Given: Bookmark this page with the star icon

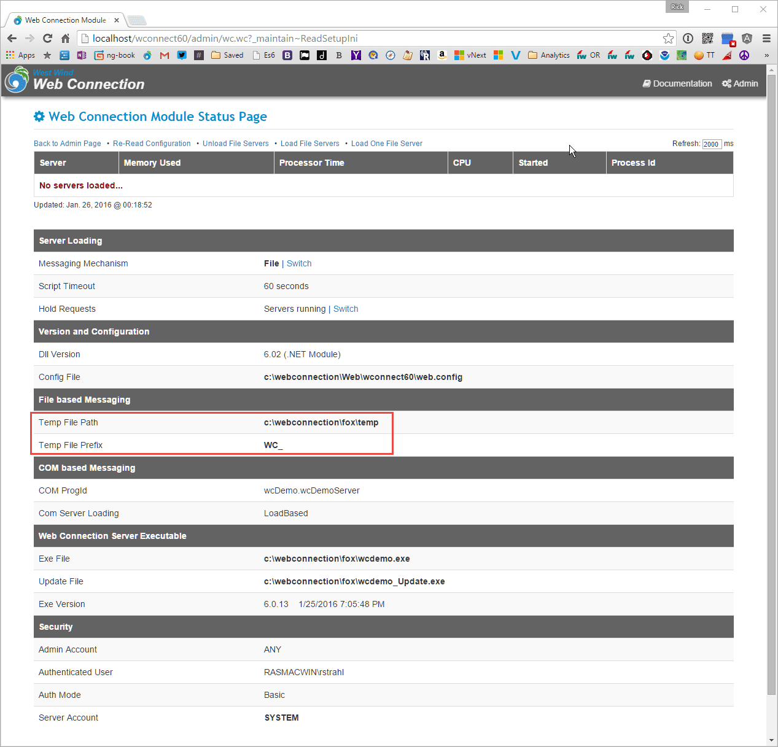Looking at the screenshot, I should (x=668, y=38).
